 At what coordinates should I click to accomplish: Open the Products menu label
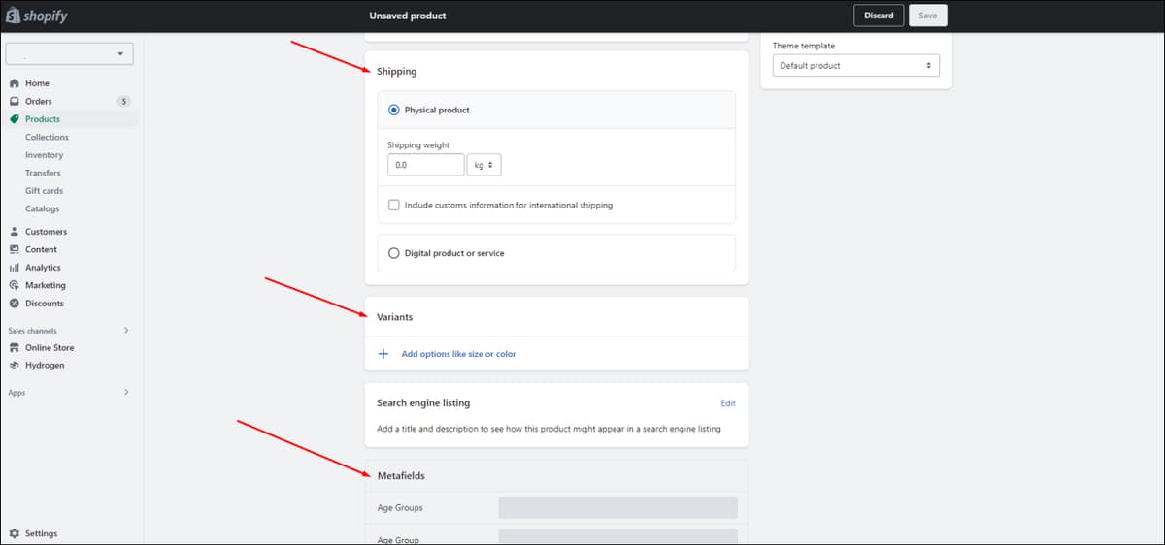(43, 119)
